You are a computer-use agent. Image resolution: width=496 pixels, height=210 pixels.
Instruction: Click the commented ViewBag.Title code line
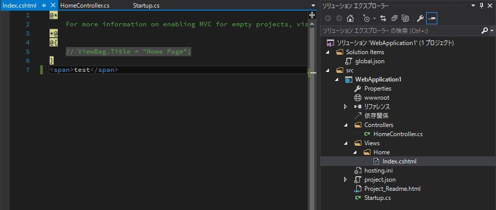tap(129, 52)
